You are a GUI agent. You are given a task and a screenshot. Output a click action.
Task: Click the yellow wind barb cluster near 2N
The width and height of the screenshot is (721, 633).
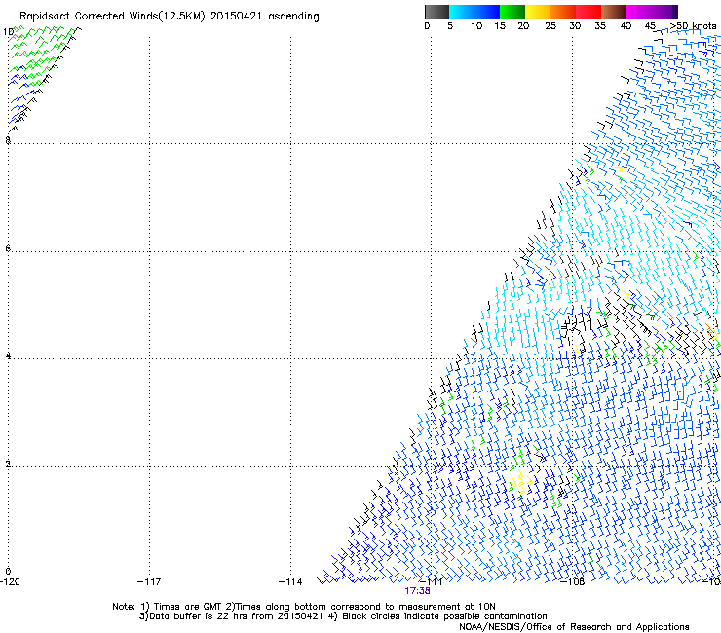[521, 483]
